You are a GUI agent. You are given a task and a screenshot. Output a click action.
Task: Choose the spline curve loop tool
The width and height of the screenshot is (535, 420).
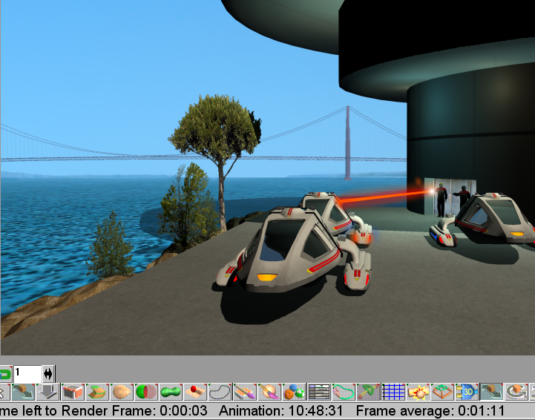(x=220, y=392)
